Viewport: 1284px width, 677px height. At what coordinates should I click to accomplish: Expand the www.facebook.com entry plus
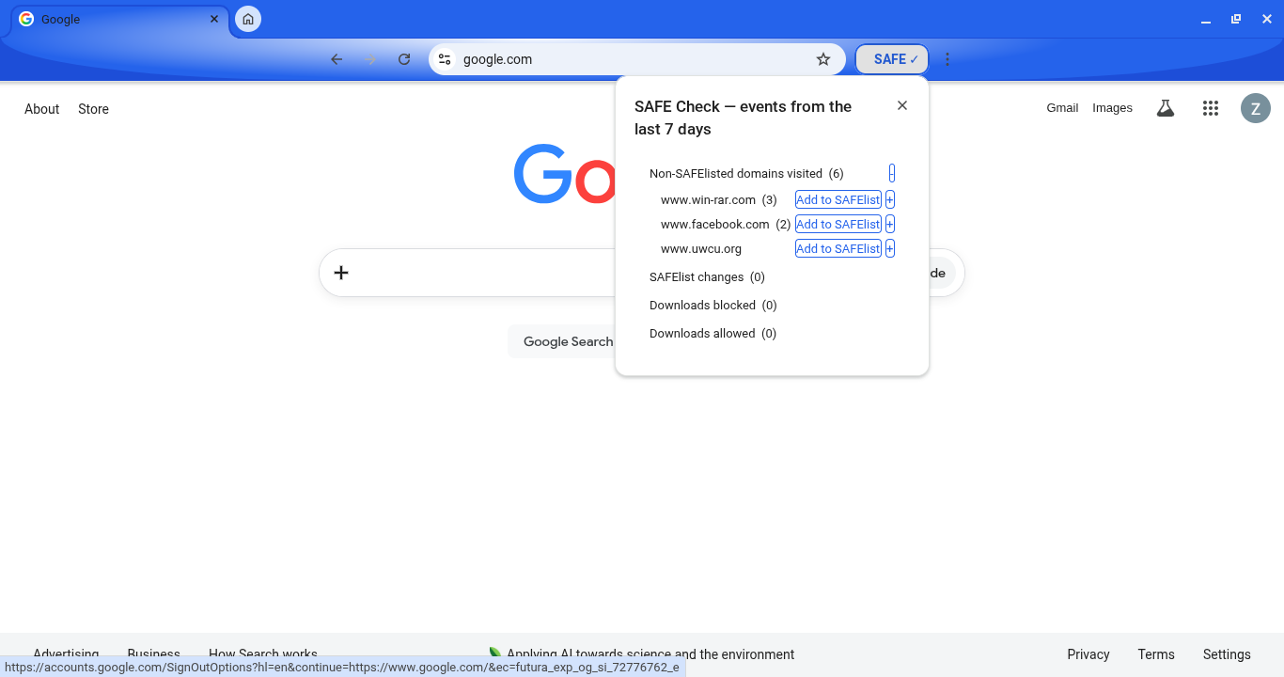tap(890, 224)
